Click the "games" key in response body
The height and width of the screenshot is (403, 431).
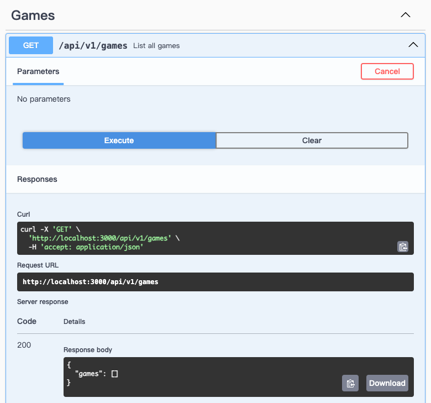pyautogui.click(x=88, y=374)
